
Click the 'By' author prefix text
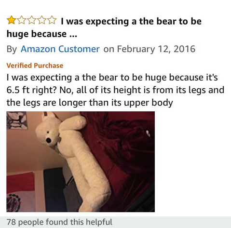pyautogui.click(x=12, y=49)
